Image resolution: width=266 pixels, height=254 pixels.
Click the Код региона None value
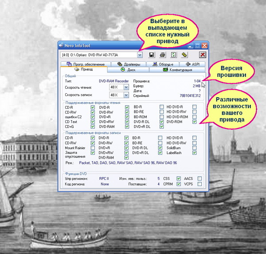point(105,184)
